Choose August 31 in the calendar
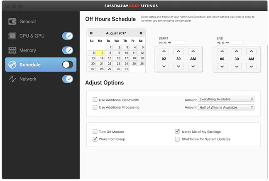The width and height of the screenshot is (269, 181). [x=125, y=69]
